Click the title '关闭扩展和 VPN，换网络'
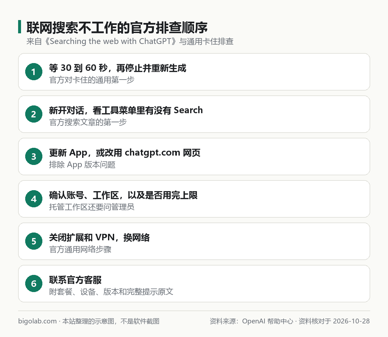The width and height of the screenshot is (388, 337). coord(100,237)
